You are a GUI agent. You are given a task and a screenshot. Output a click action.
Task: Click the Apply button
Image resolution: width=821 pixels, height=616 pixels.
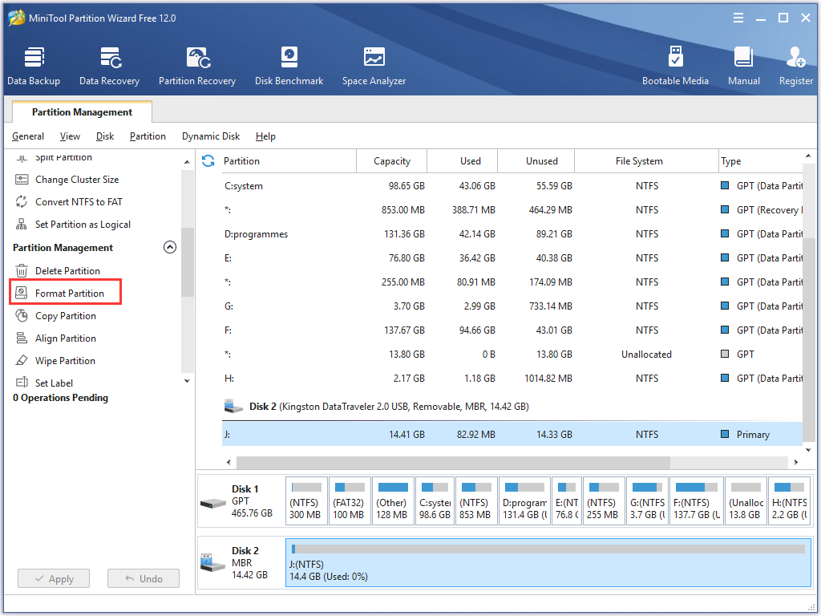(54, 579)
